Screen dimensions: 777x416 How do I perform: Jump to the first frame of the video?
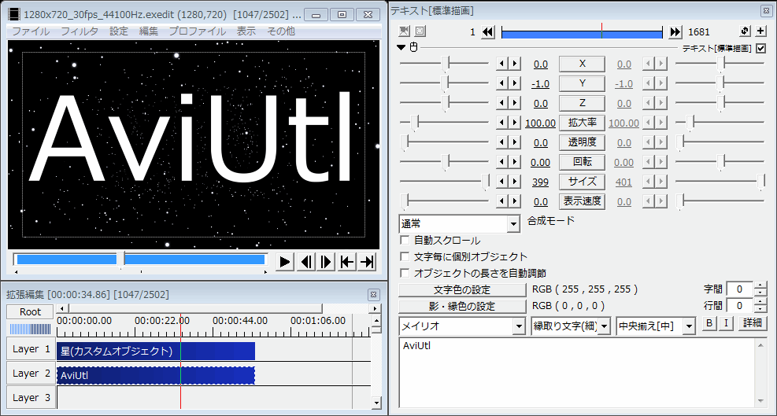point(346,262)
